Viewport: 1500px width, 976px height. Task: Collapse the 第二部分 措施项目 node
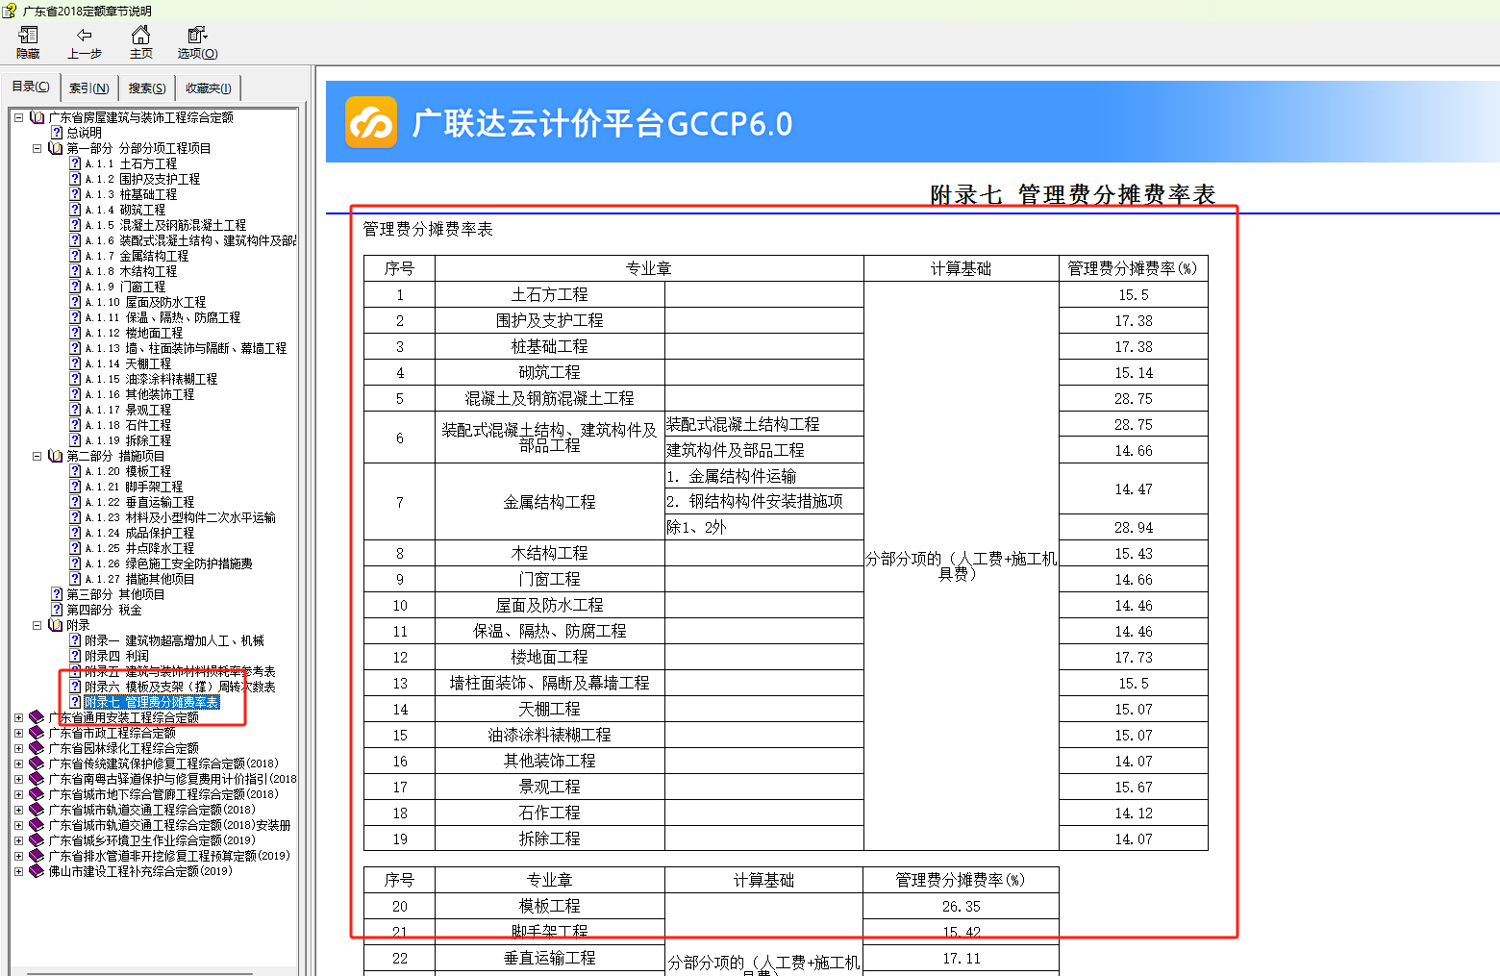(37, 456)
